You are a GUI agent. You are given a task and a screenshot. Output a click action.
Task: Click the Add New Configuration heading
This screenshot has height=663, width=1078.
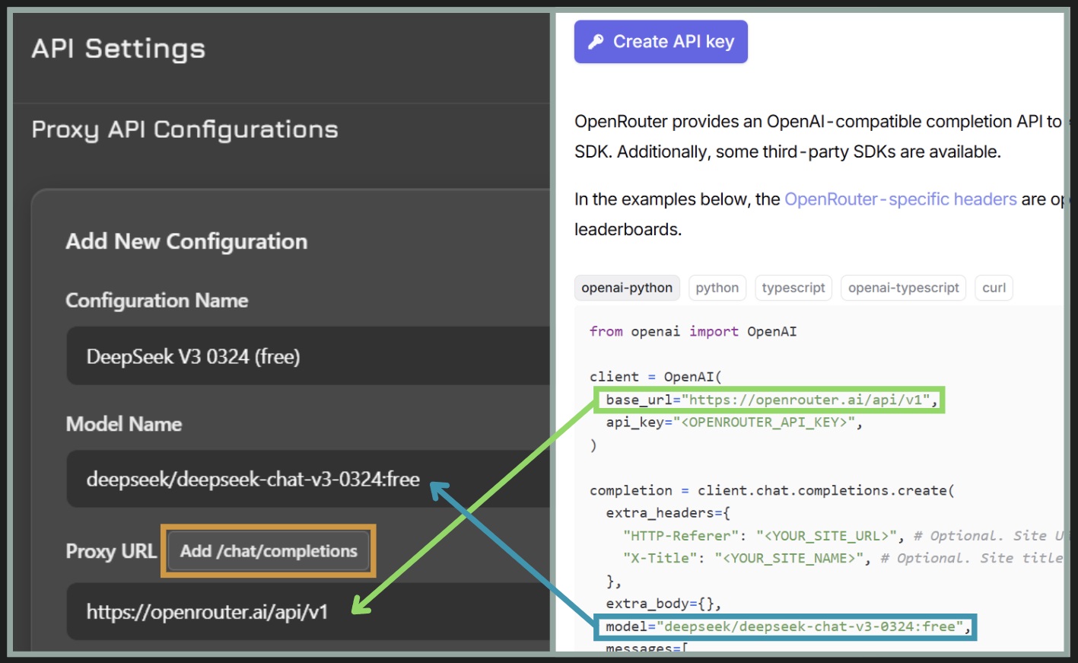coord(186,241)
